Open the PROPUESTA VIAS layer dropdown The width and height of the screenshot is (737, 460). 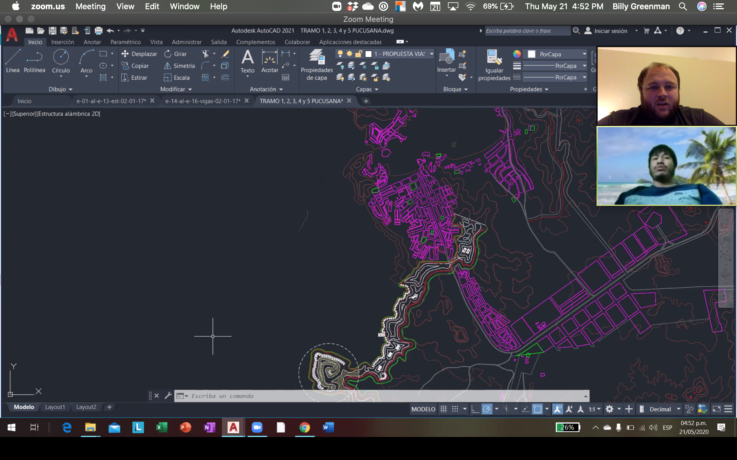(432, 54)
